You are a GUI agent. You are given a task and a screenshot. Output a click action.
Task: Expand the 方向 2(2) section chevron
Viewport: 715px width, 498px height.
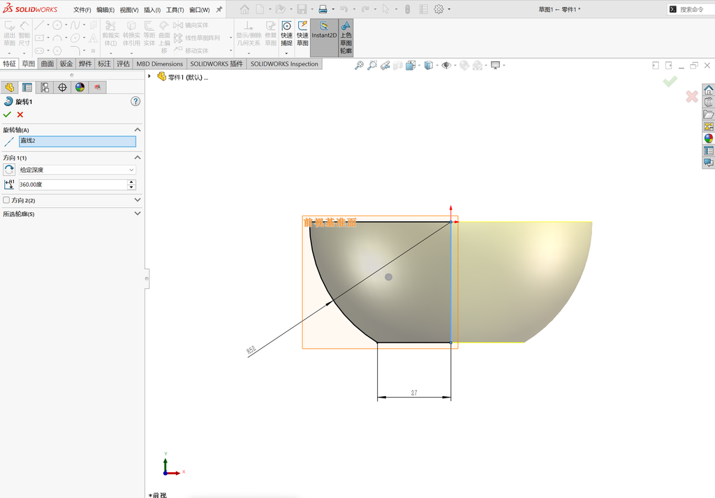138,200
